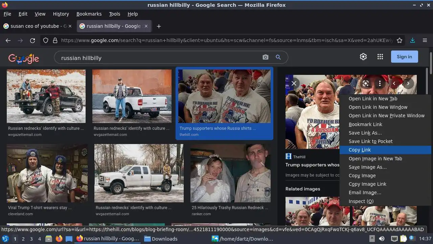Open the Tools menu
The height and width of the screenshot is (244, 433).
point(115,14)
